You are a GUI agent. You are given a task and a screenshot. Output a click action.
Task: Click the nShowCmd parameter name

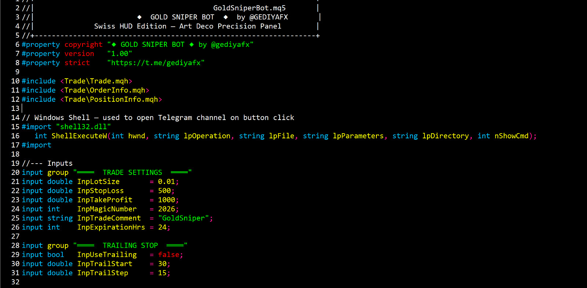pos(511,136)
